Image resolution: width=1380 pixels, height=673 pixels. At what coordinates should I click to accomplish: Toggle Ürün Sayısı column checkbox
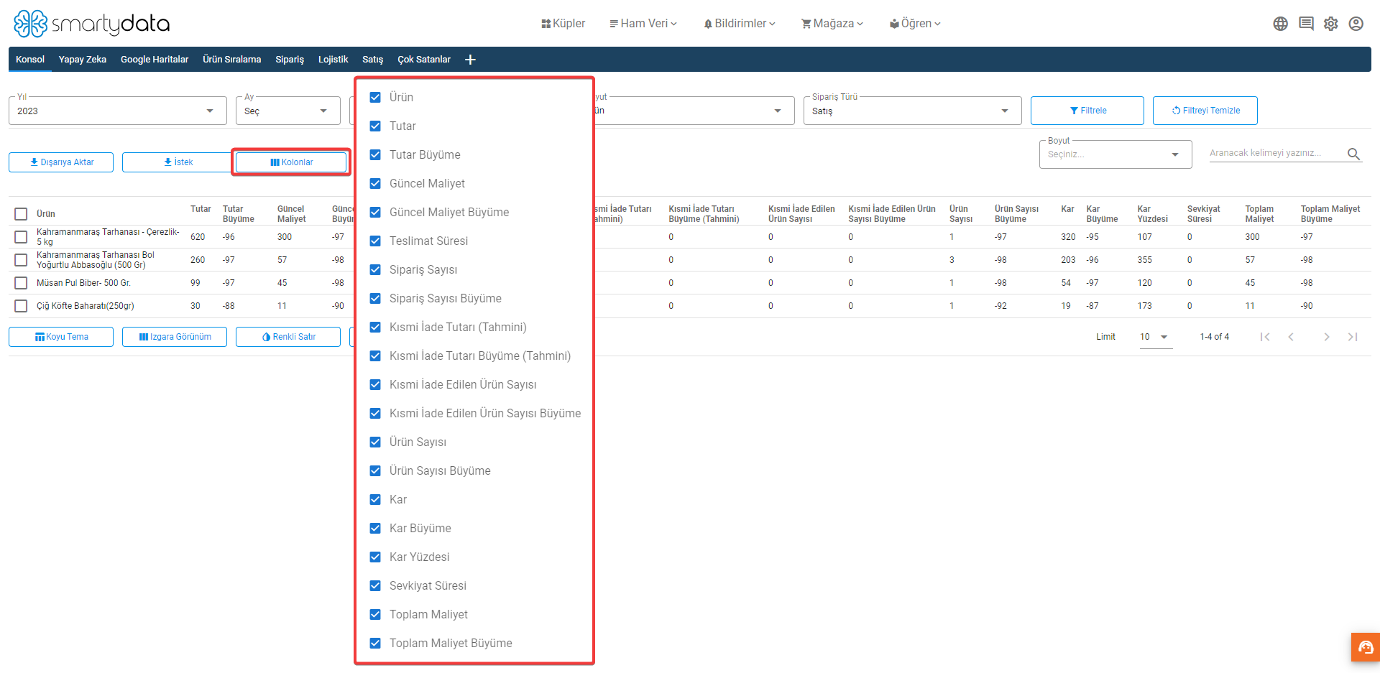point(375,442)
